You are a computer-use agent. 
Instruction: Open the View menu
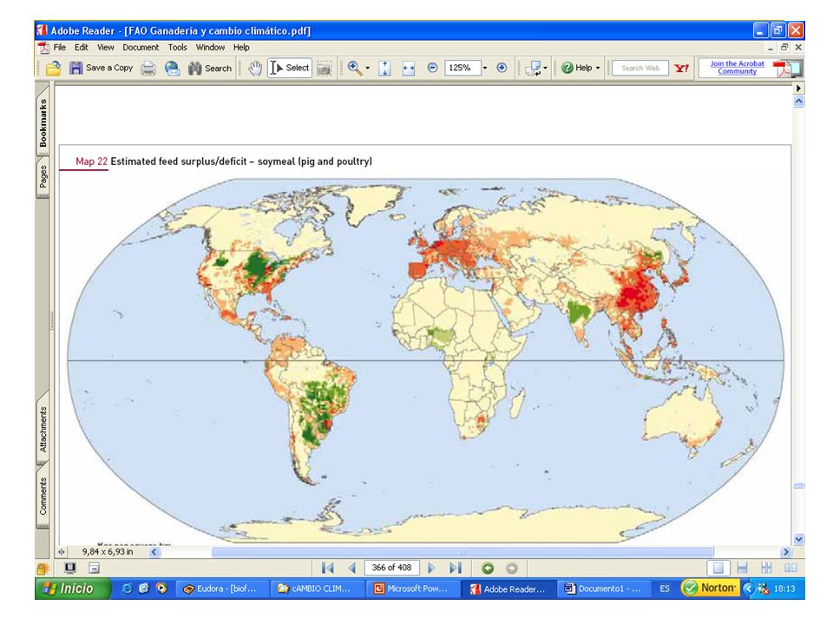coord(105,47)
